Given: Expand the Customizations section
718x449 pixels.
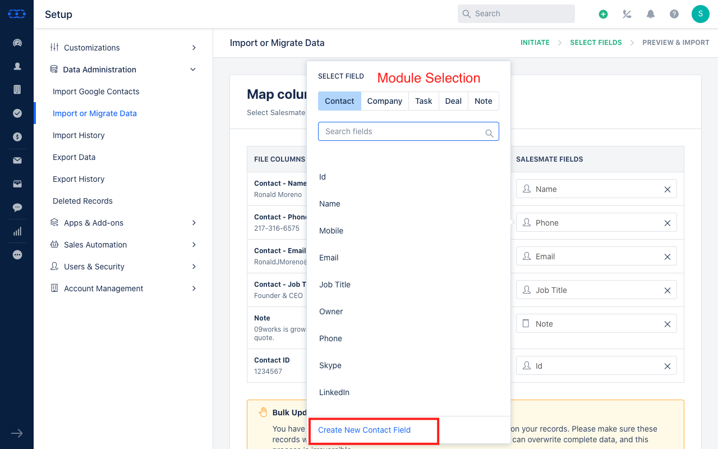Looking at the screenshot, I should click(x=123, y=48).
